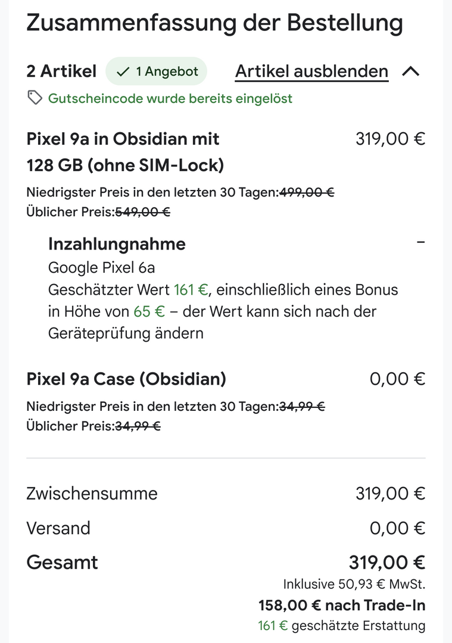
Task: Click the coupon tag icon
Action: pyautogui.click(x=35, y=98)
